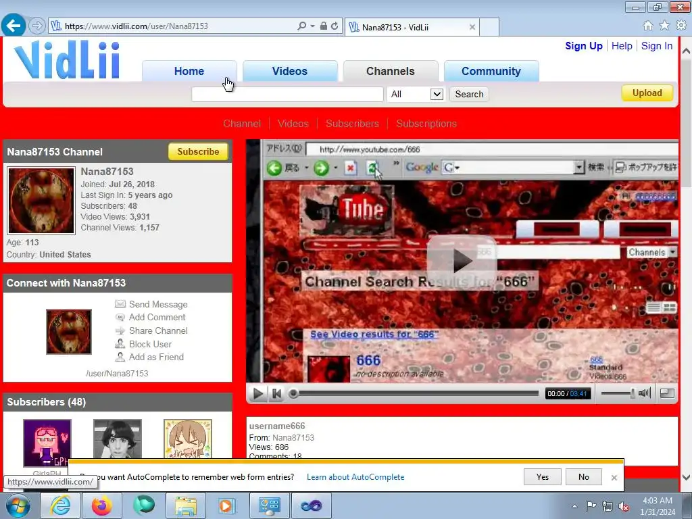Close the Nana87153 - VidLii browser tab
Image resolution: width=692 pixels, height=519 pixels.
pos(472,27)
